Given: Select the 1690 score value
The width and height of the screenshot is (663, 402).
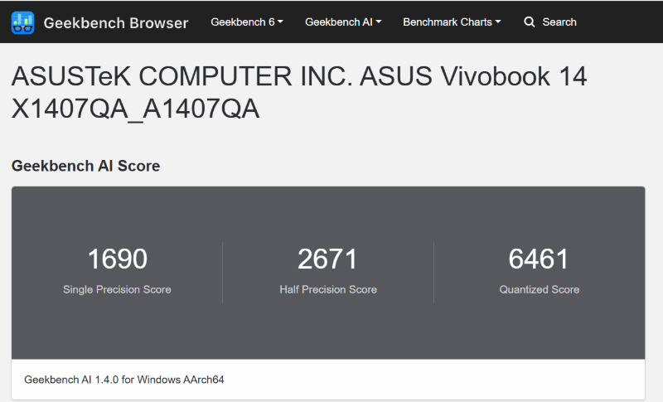Looking at the screenshot, I should [117, 259].
